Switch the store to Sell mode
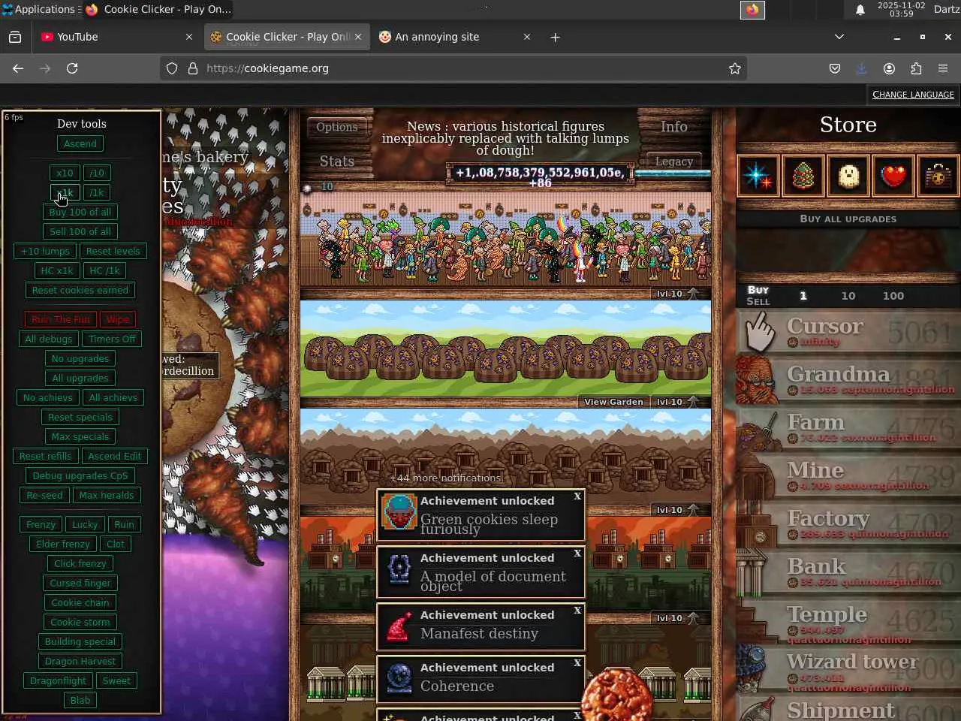 tap(758, 301)
